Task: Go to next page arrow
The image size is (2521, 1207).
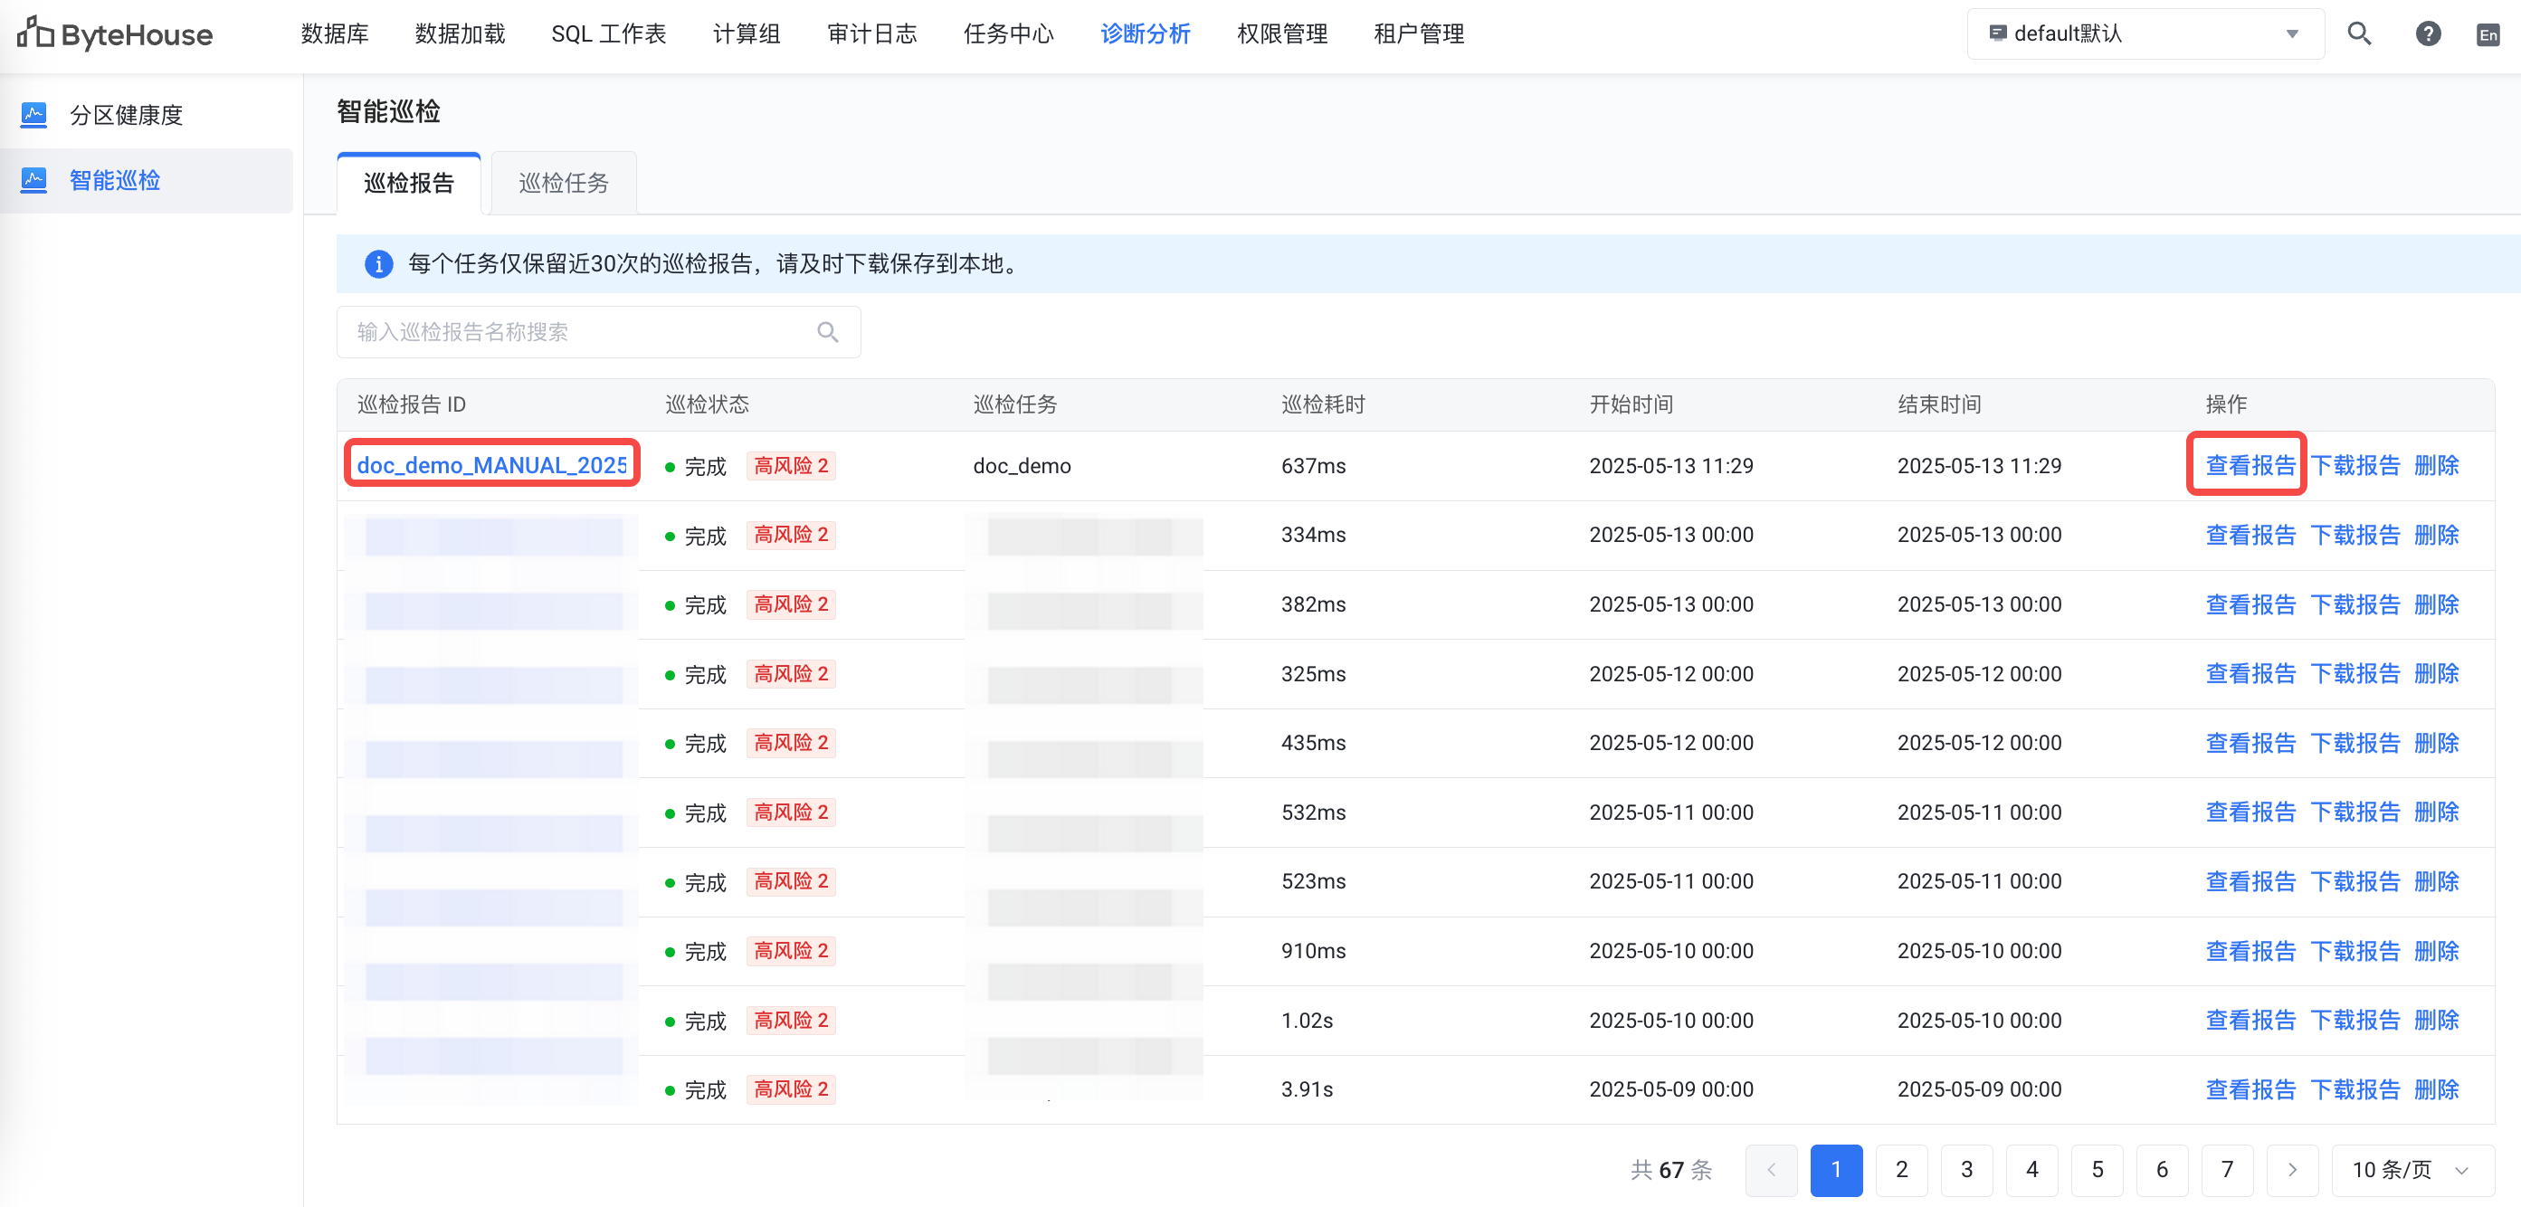Action: pyautogui.click(x=2292, y=1170)
